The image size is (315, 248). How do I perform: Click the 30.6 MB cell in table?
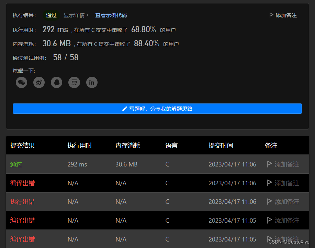coord(126,164)
